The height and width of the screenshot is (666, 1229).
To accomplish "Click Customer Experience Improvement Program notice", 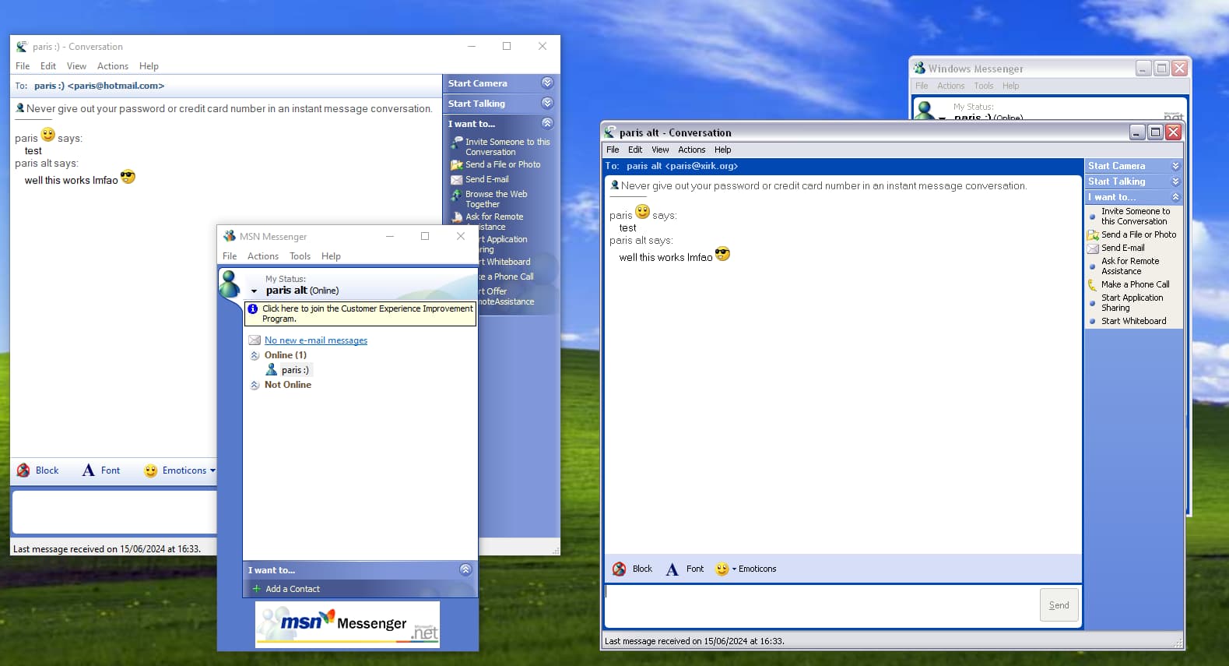I will pos(360,314).
